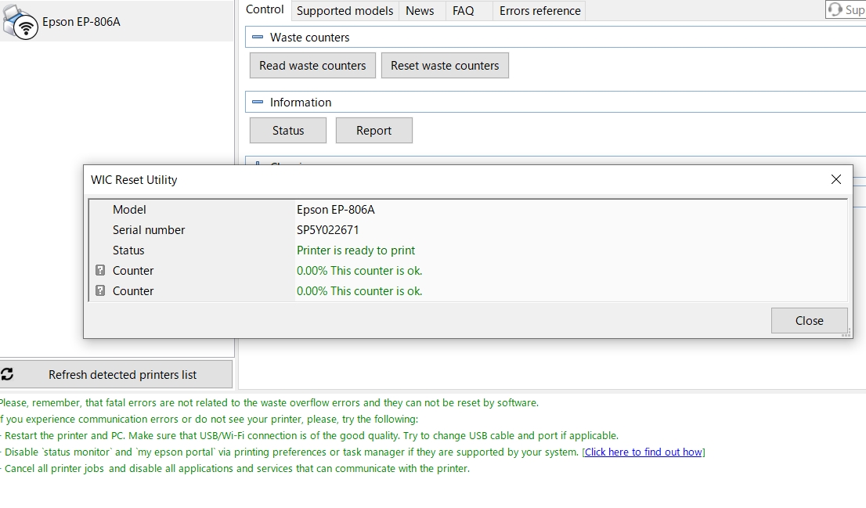
Task: Click the Model value Epson EP-806A in dialog
Action: [336, 210]
